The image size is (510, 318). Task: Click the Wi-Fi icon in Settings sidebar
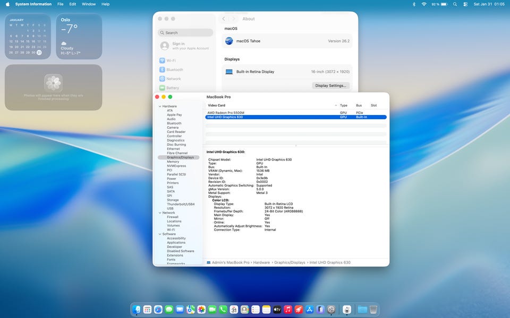(x=162, y=61)
